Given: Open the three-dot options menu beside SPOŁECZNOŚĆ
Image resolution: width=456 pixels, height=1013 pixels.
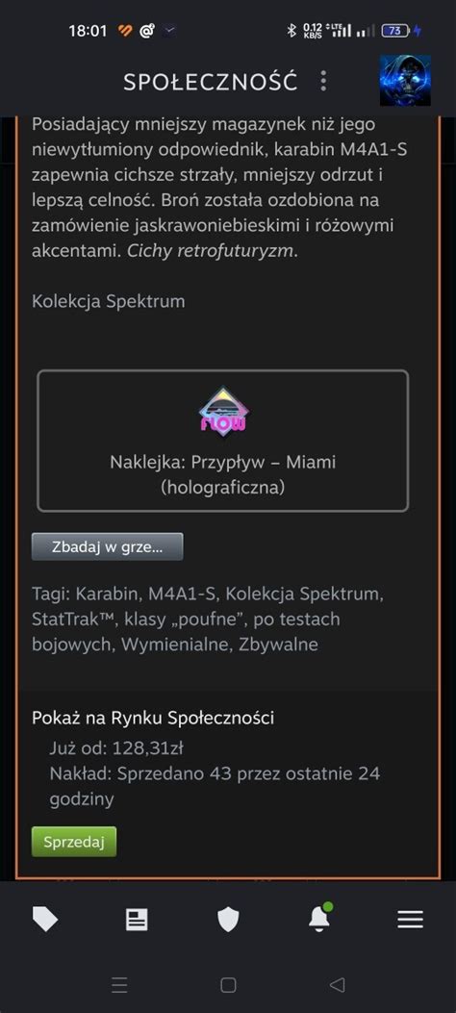Looking at the screenshot, I should point(323,81).
